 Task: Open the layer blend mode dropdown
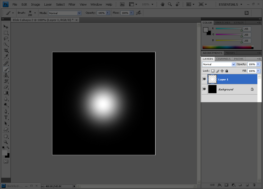[219, 64]
